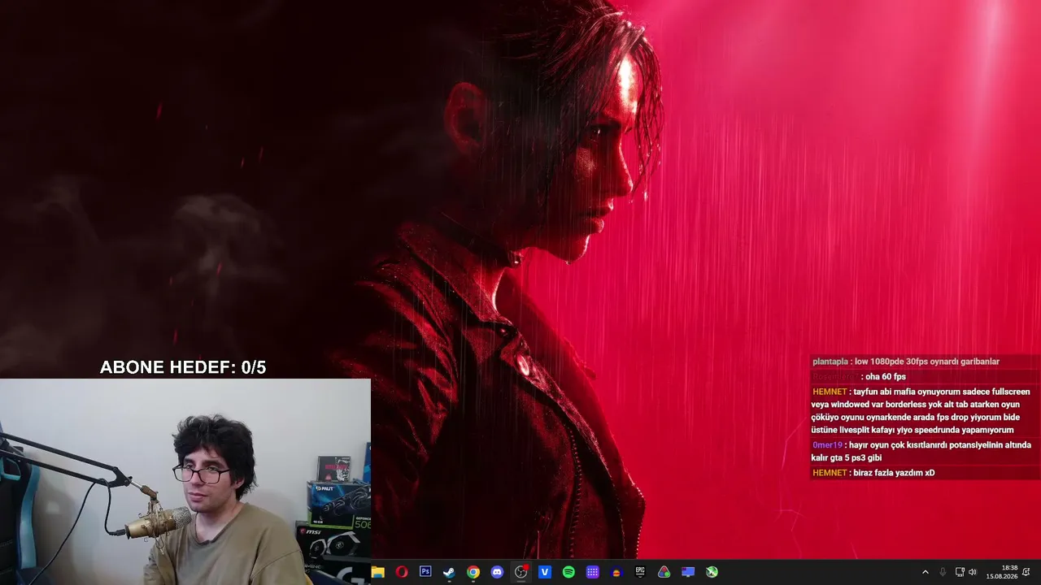Switch to Google Chrome on the taskbar
This screenshot has height=585, width=1041.
click(x=473, y=572)
